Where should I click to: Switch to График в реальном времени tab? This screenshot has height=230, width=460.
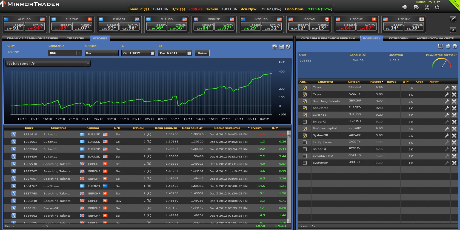pyautogui.click(x=33, y=38)
